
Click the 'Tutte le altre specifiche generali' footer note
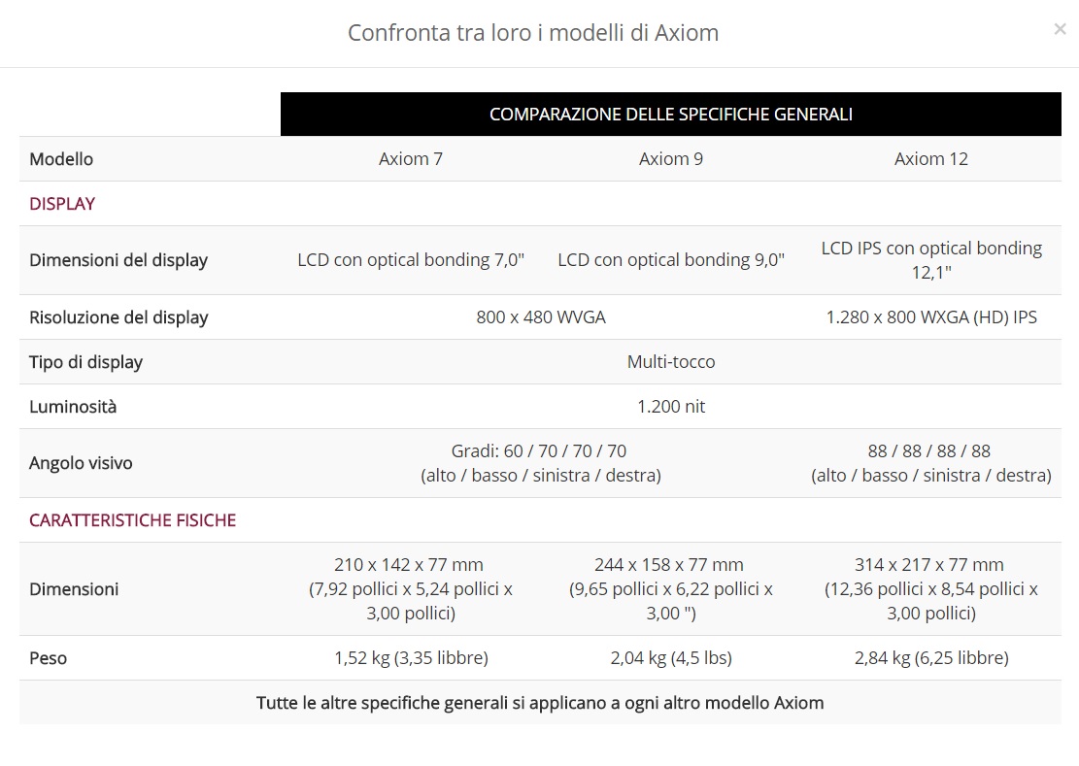(540, 703)
